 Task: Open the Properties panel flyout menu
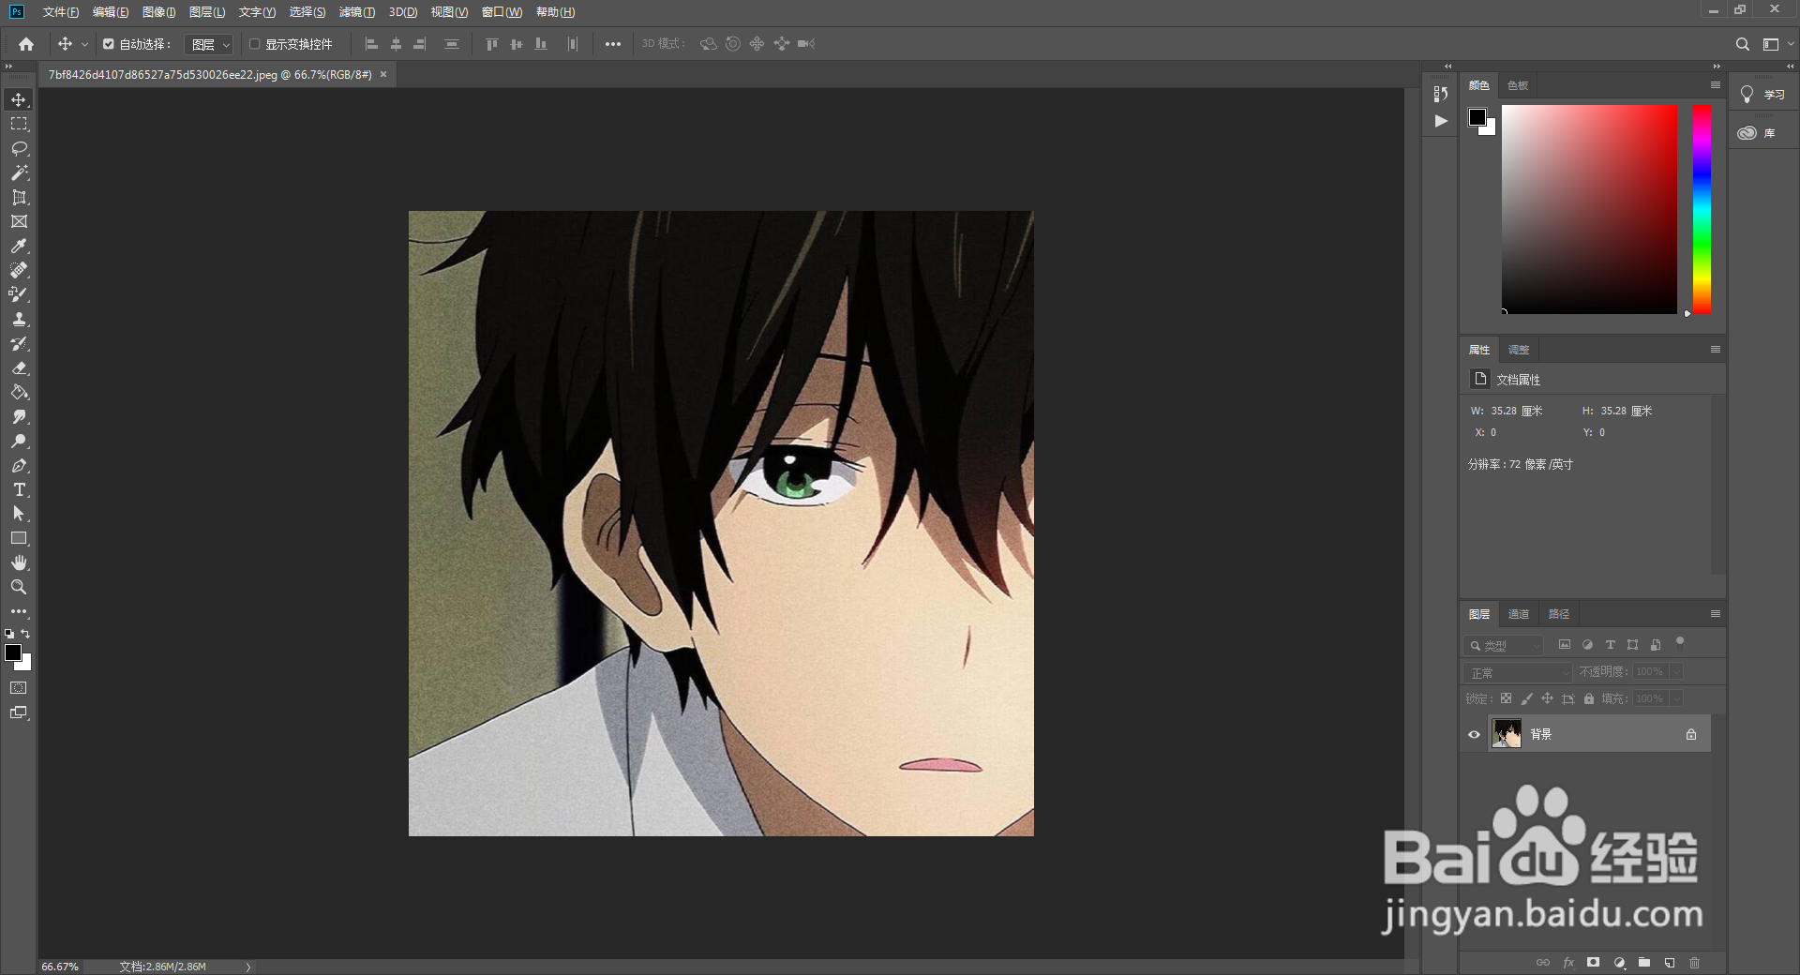tap(1716, 350)
